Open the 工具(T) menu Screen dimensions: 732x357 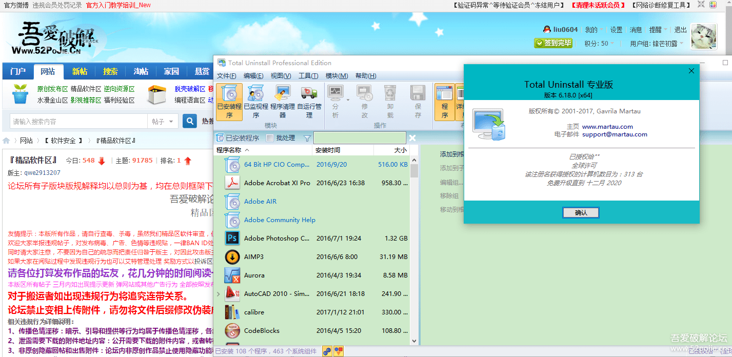pyautogui.click(x=308, y=76)
